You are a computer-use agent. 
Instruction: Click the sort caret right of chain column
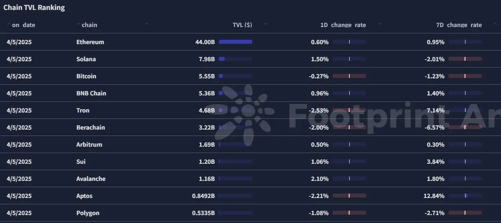(147, 25)
